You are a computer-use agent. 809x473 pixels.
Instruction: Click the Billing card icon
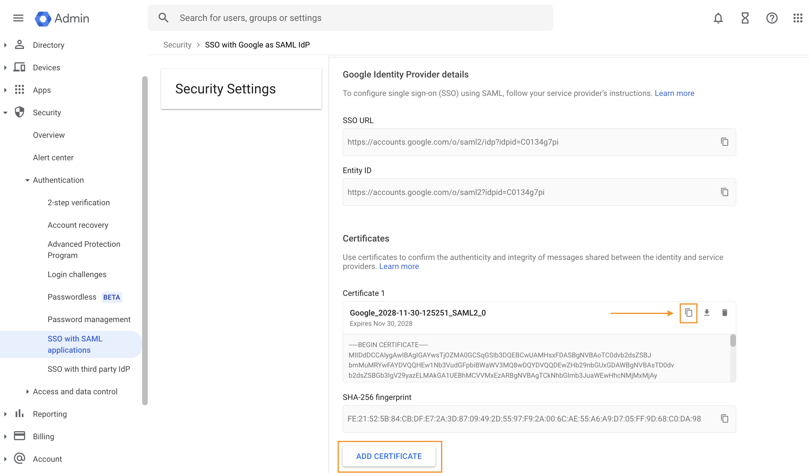tap(20, 436)
